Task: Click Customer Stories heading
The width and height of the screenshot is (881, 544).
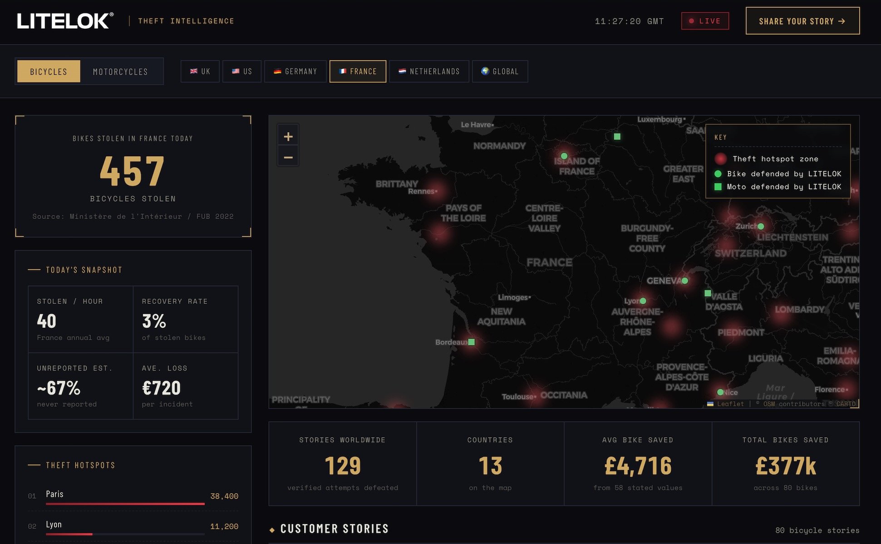Action: 335,529
